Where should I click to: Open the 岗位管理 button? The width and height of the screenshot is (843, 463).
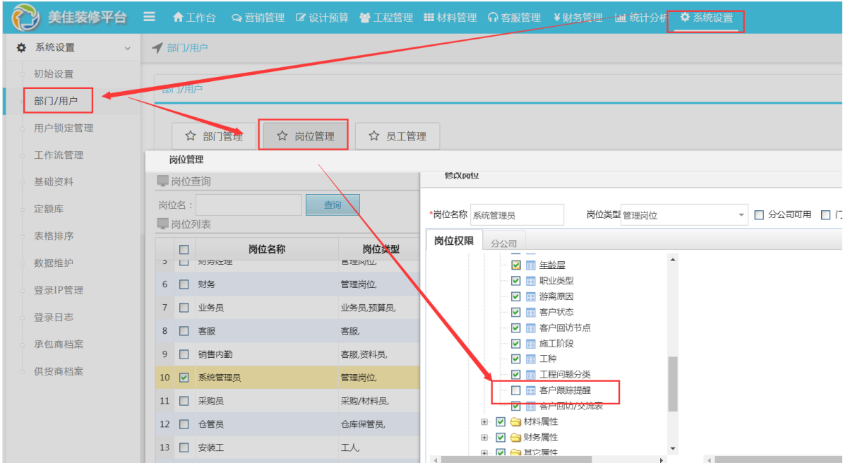click(304, 136)
